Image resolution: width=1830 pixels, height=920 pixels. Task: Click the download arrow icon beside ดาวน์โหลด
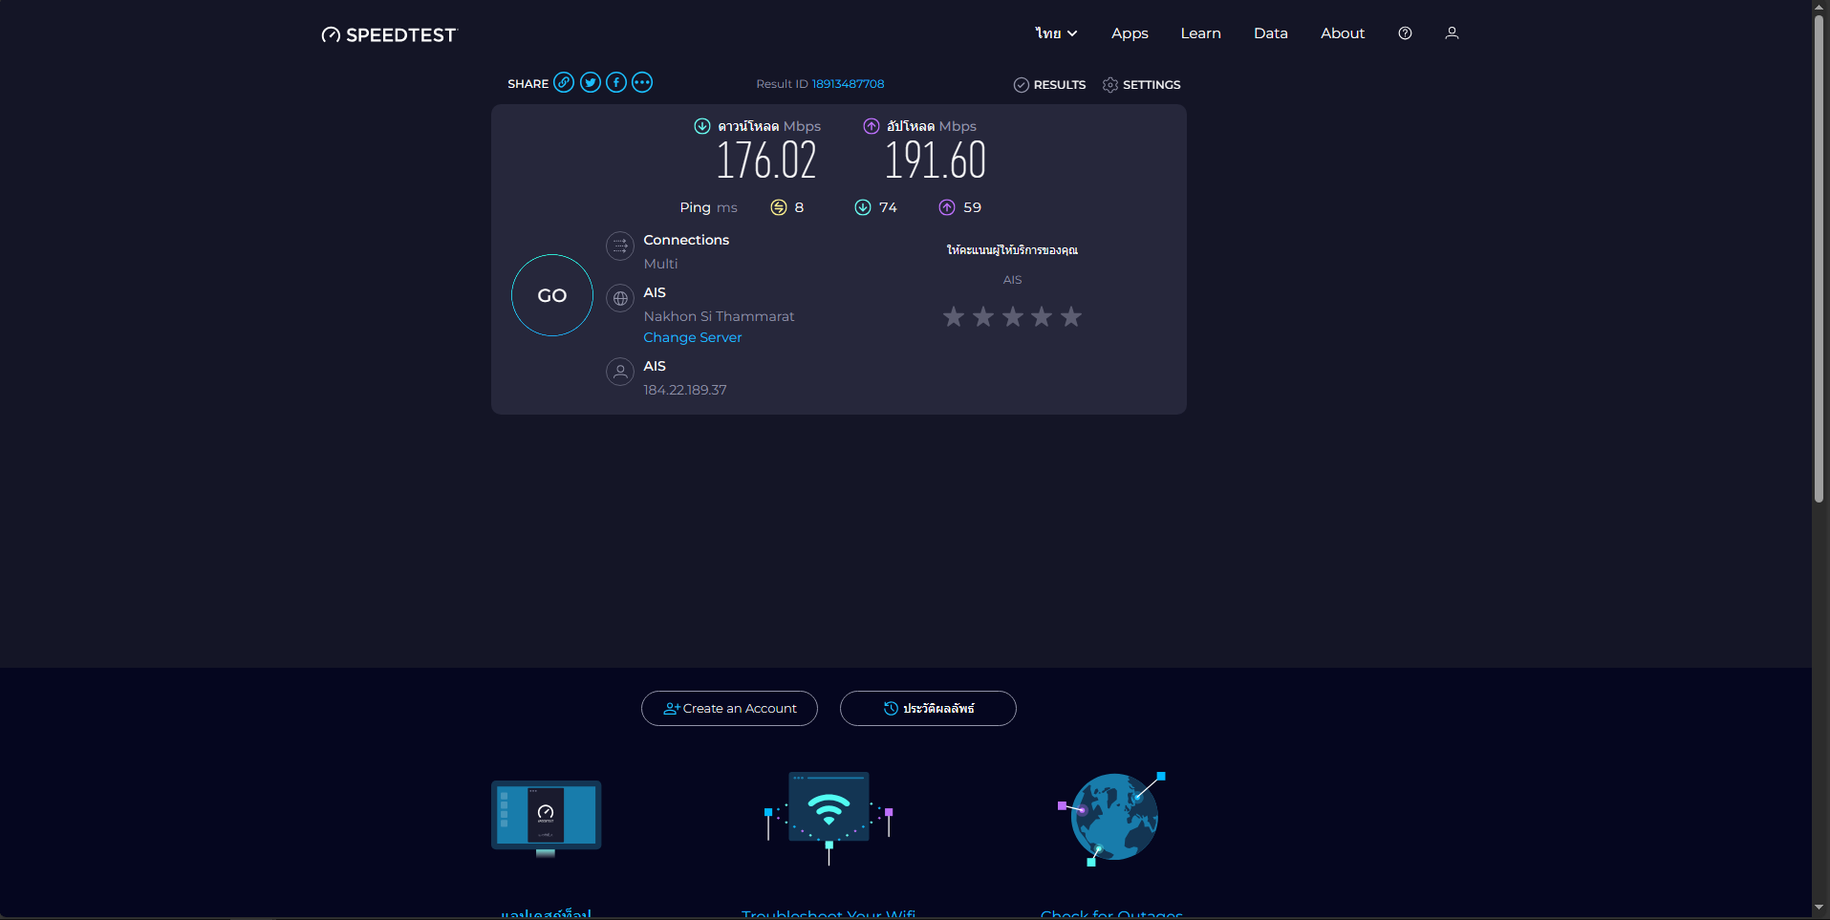pos(702,126)
